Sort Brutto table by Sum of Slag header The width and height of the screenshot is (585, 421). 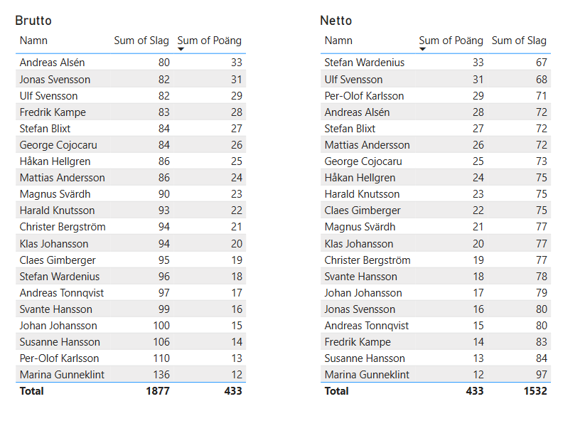pyautogui.click(x=141, y=41)
